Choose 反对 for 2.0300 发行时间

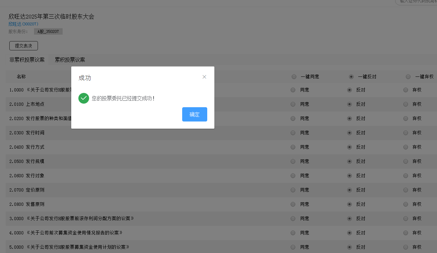click(x=349, y=133)
